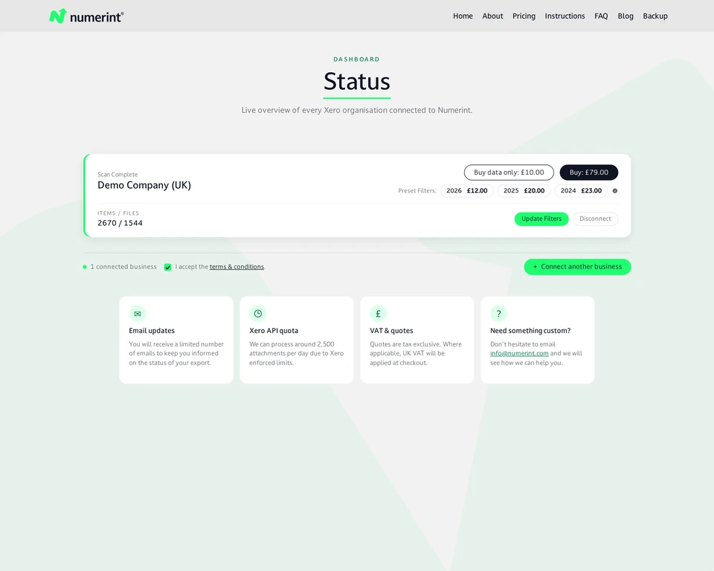Select the 2026 £12.00 preset filter
This screenshot has height=571, width=714.
tap(467, 191)
